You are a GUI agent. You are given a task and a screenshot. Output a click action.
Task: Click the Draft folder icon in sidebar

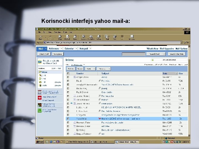click(40, 75)
